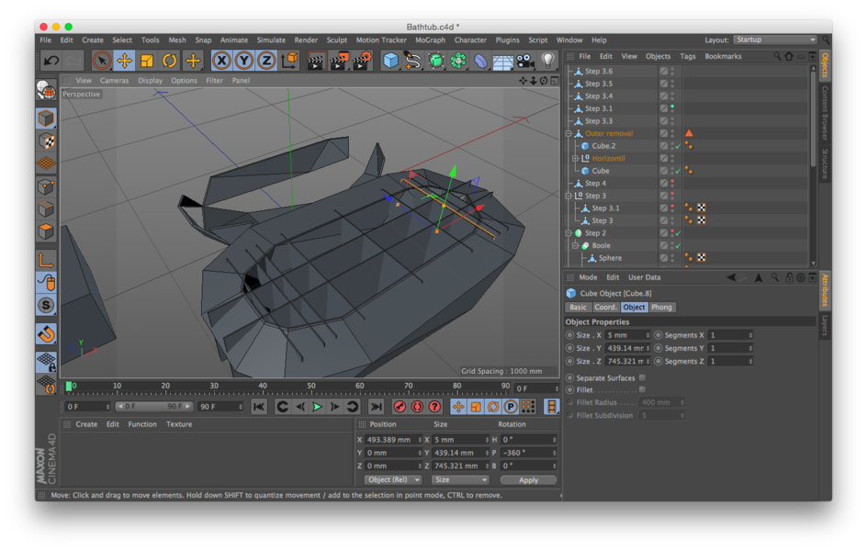Select the Sphere object in tree

pos(610,258)
